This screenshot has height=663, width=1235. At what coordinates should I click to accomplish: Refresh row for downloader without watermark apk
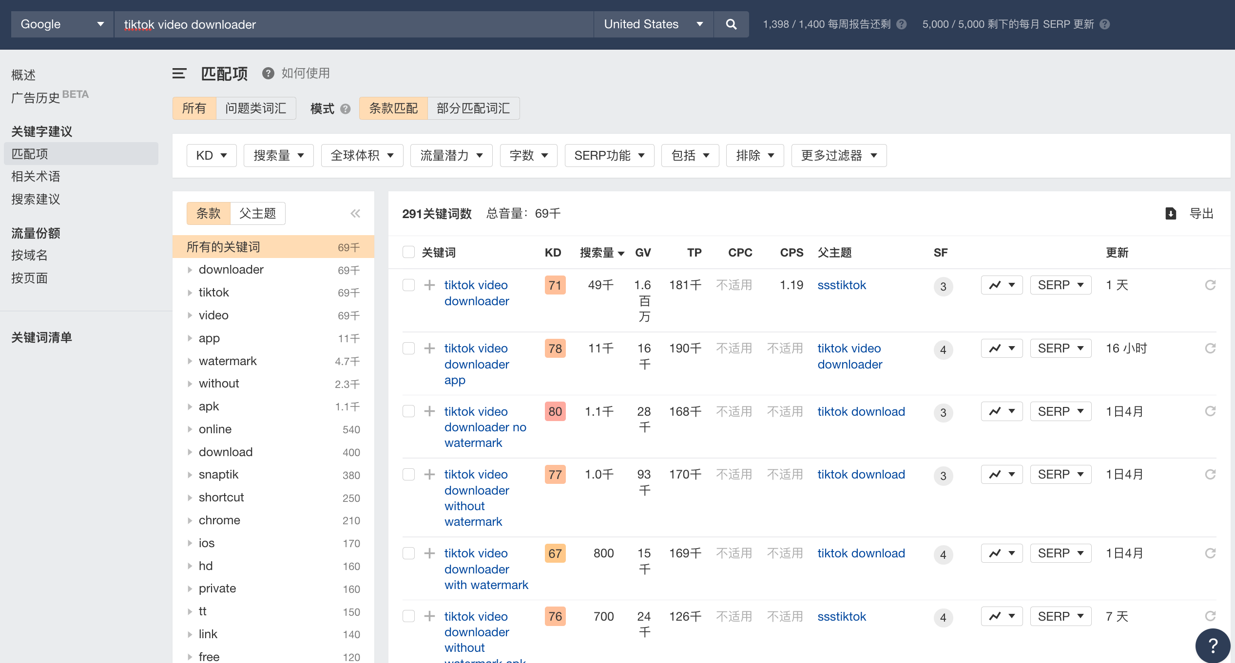1210,617
